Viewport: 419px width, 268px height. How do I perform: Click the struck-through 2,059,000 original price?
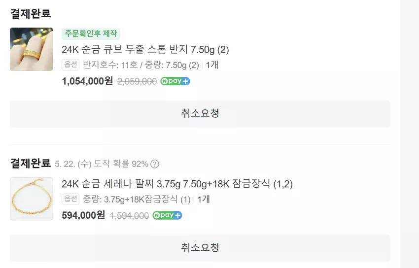[137, 81]
